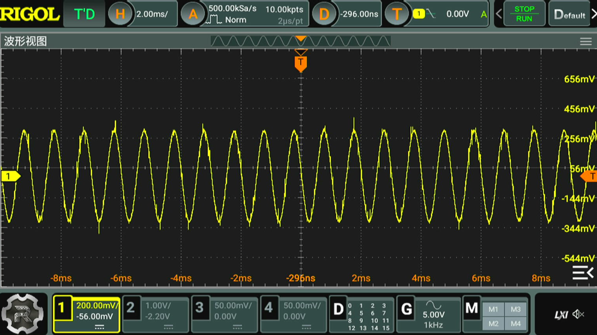Image resolution: width=597 pixels, height=335 pixels.
Task: Toggle the STOP/RUN acquisition button
Action: click(x=524, y=14)
